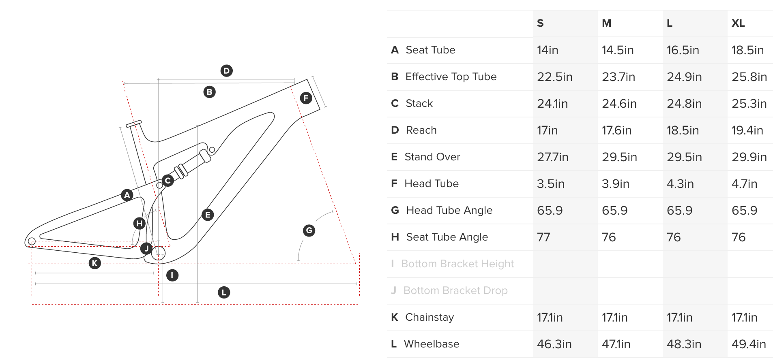
Task: Click the B marker for Effective Top Tube
Action: 209,92
